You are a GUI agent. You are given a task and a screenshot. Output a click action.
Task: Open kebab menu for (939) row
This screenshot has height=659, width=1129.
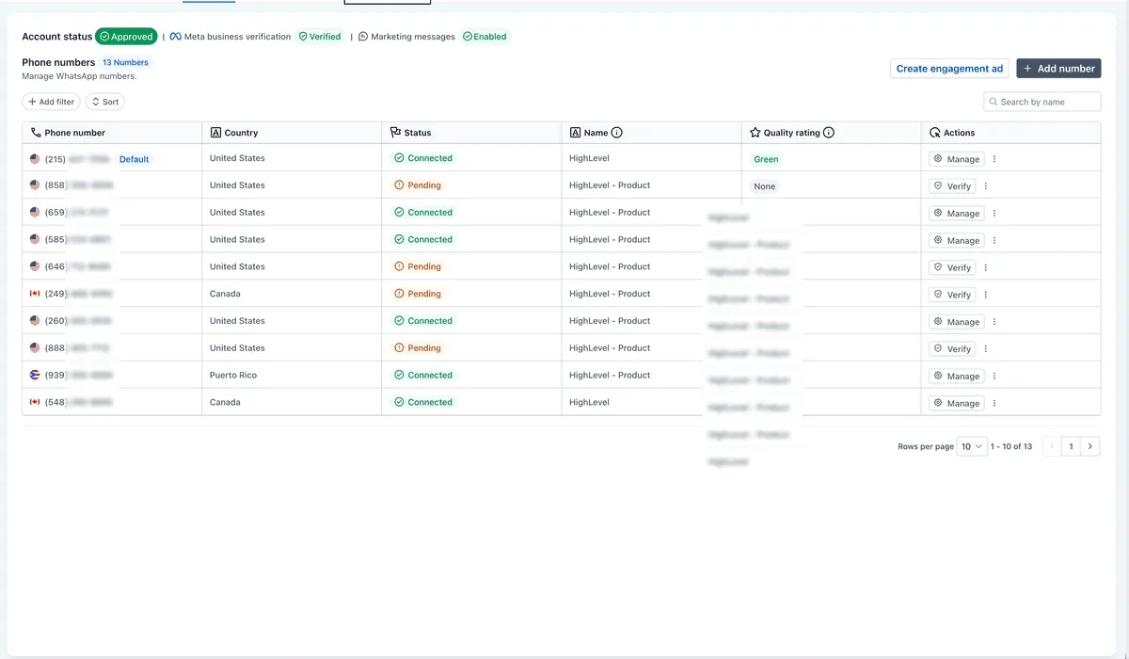(x=994, y=376)
